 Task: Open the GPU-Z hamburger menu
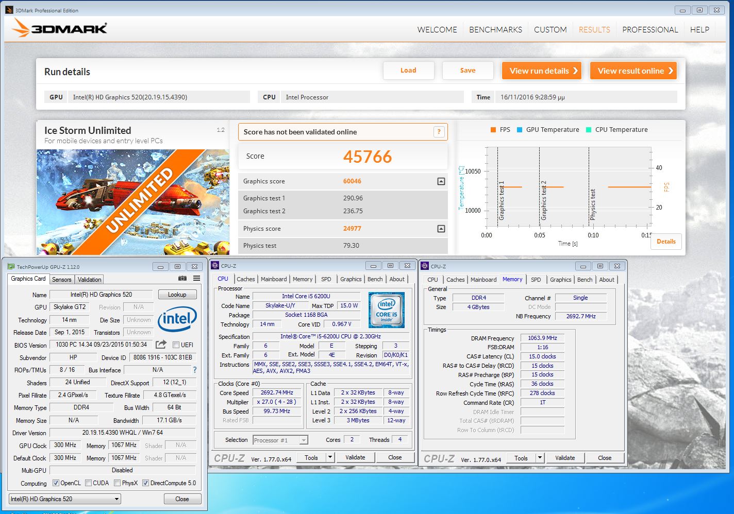tap(196, 278)
